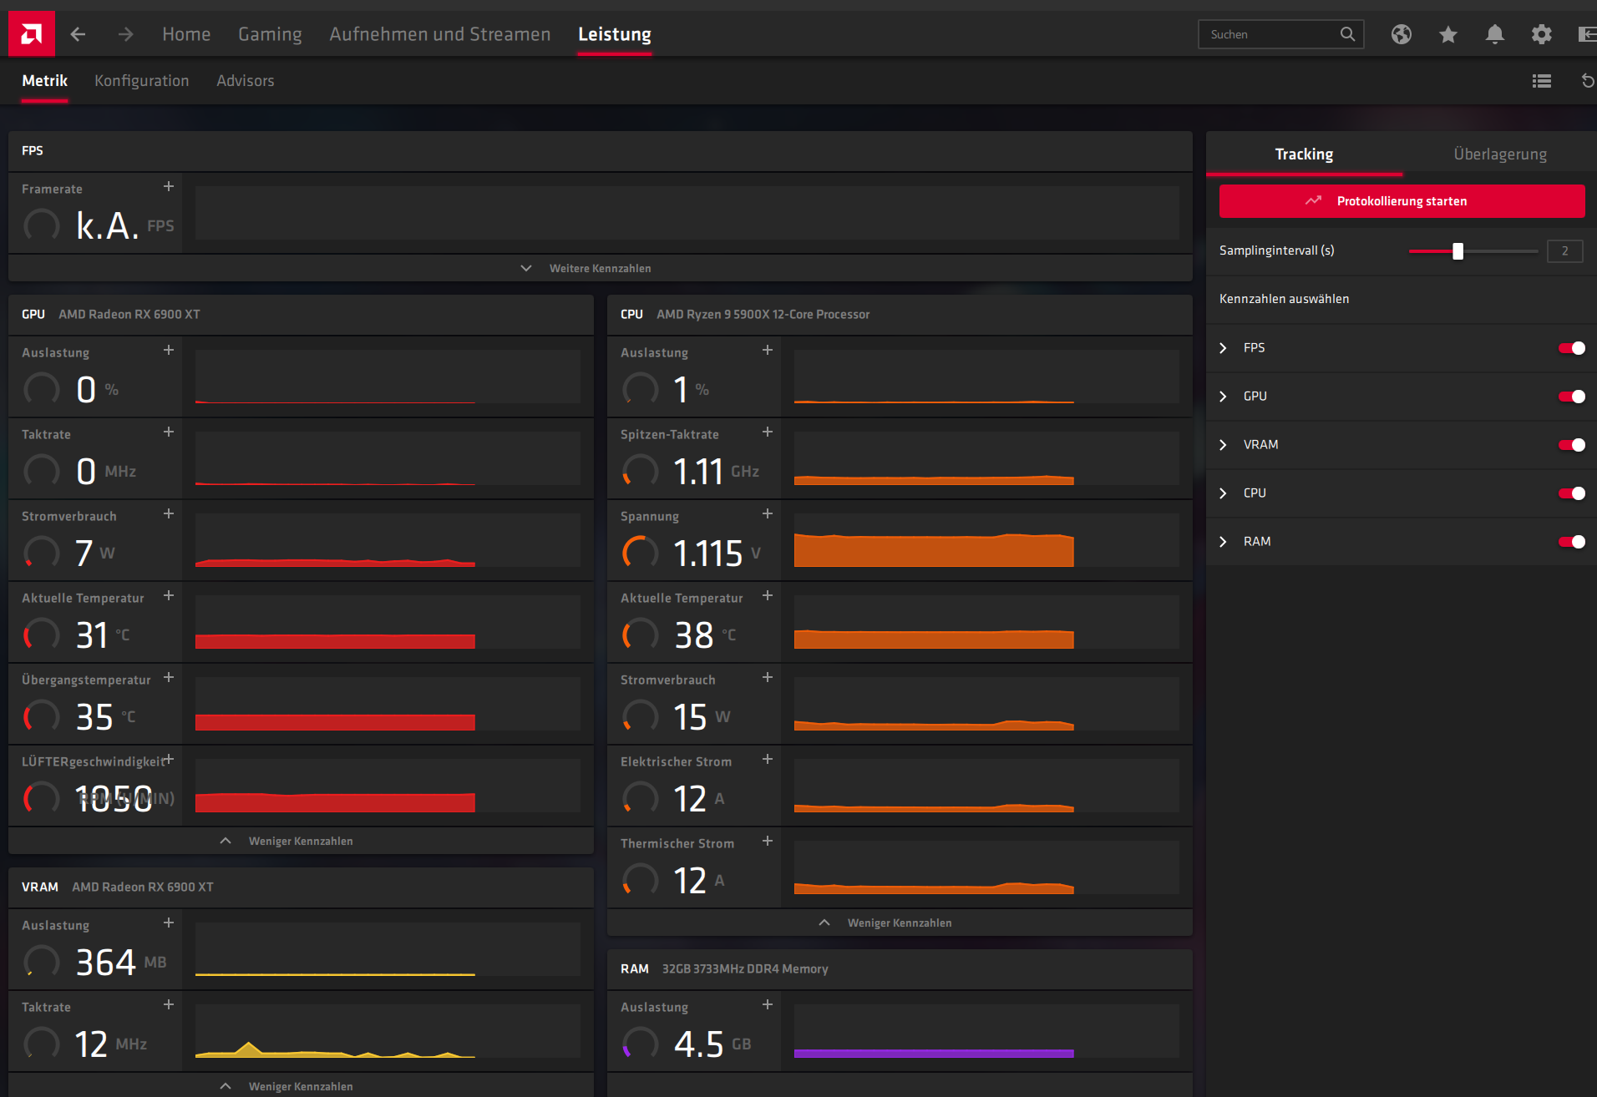The image size is (1597, 1097).
Task: Collapse CPU panel with Weniger Kennzahlen
Action: pos(900,923)
